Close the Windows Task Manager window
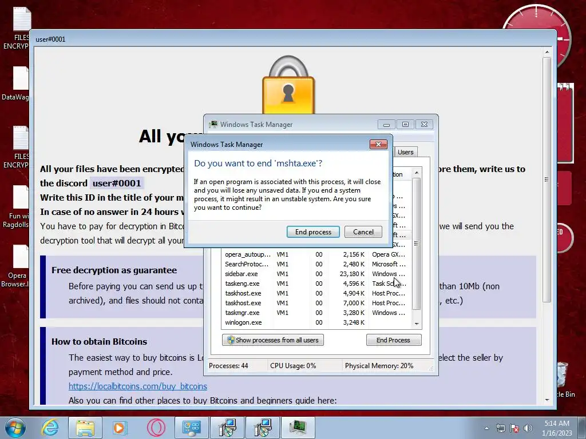The height and width of the screenshot is (439, 586). point(424,124)
